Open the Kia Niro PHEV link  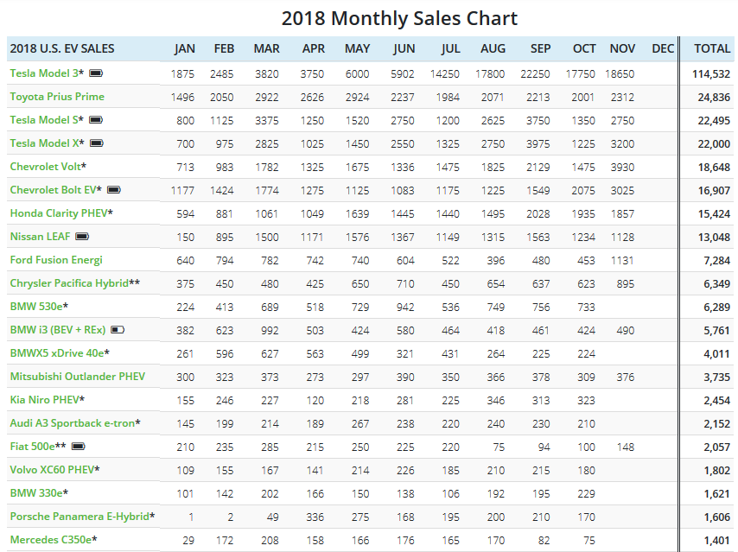point(44,400)
